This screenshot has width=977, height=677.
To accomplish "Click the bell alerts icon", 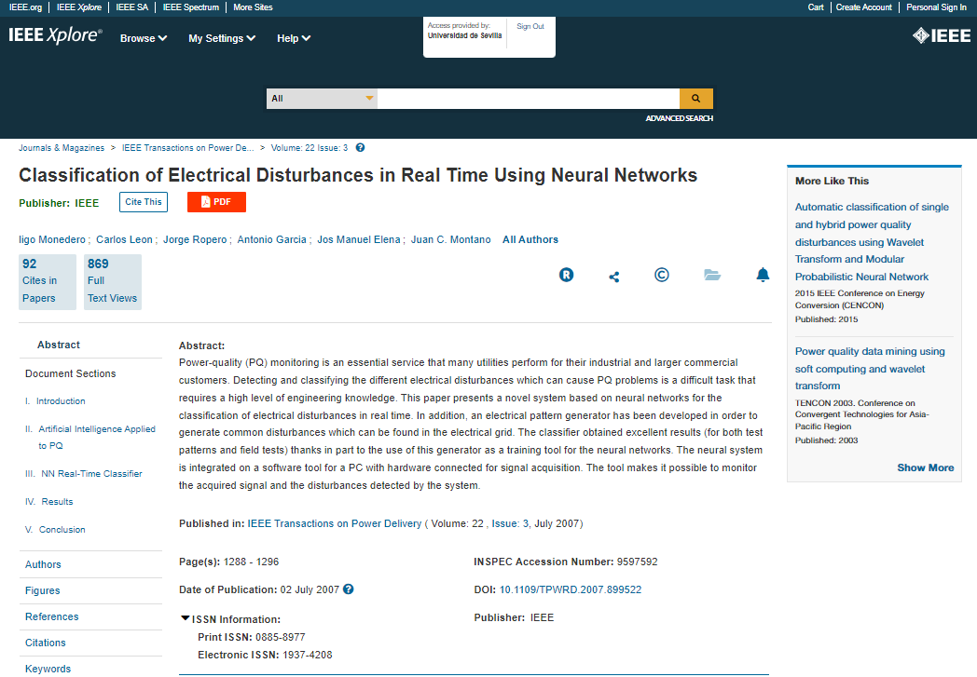I will [x=763, y=275].
